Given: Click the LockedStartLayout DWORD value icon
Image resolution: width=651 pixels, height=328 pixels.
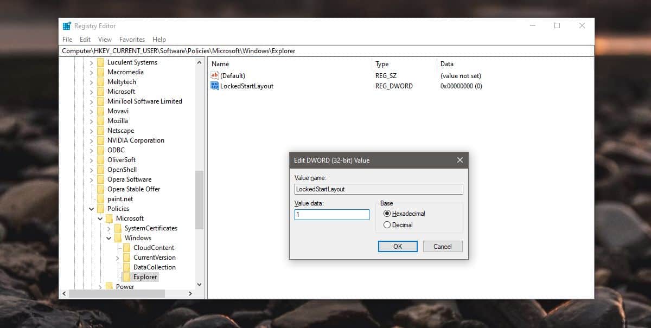Looking at the screenshot, I should coord(215,86).
